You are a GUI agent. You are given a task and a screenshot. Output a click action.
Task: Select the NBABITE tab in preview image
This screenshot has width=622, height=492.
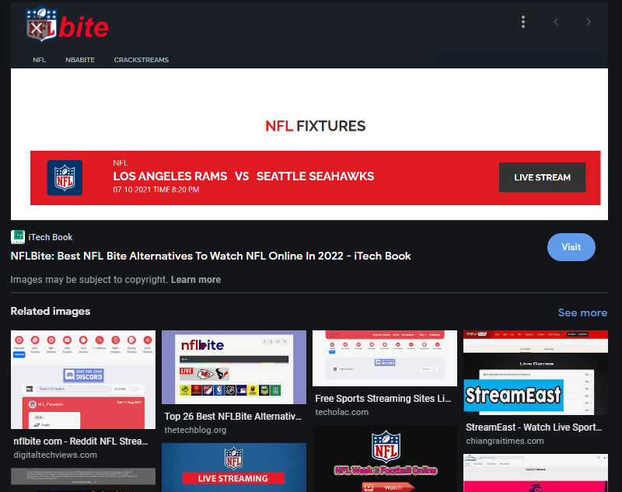(80, 60)
